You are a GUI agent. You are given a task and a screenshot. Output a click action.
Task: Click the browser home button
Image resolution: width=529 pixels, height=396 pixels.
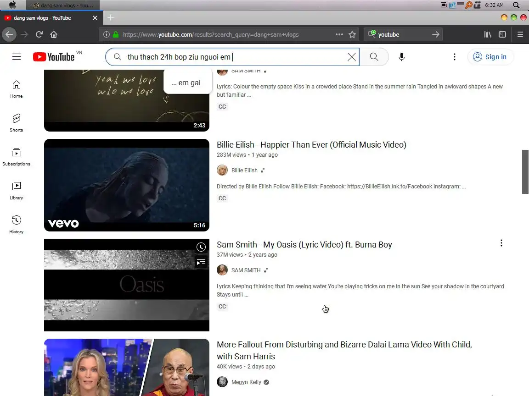click(x=54, y=34)
